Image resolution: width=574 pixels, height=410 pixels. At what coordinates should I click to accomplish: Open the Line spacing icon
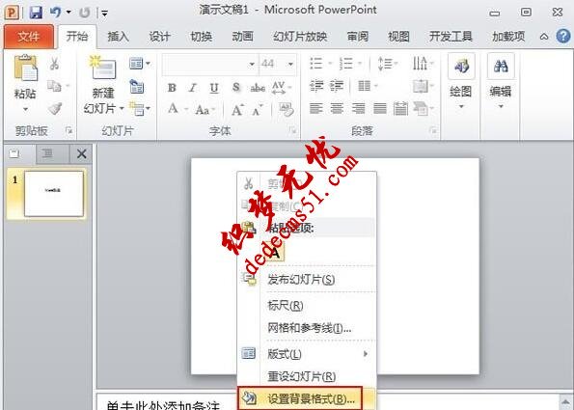387,64
